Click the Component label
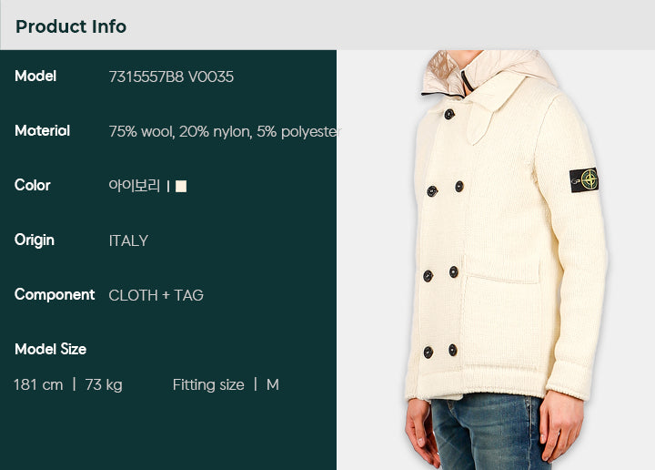 click(x=55, y=295)
